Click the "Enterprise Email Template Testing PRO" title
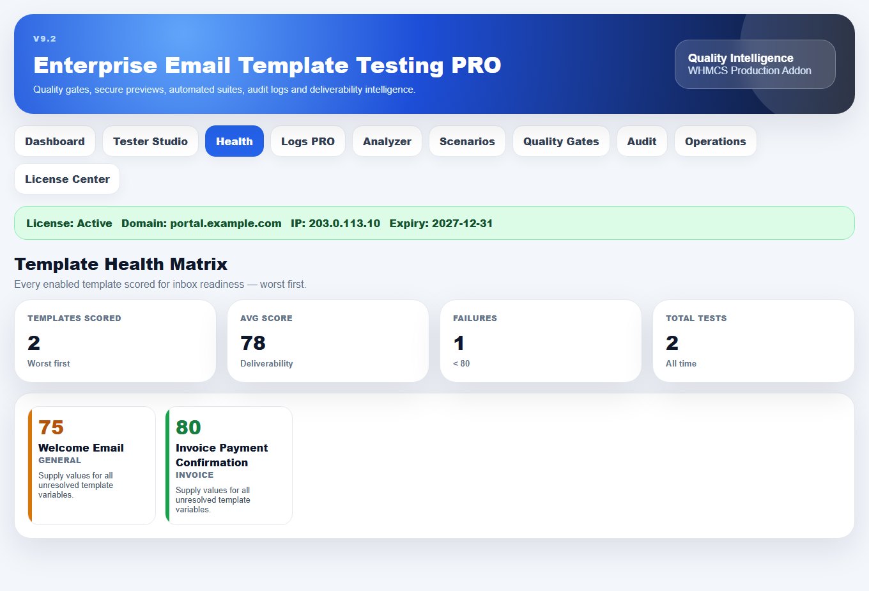The image size is (869, 591). (x=267, y=65)
